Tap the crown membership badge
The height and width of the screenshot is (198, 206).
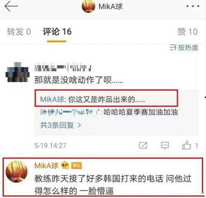65,165
